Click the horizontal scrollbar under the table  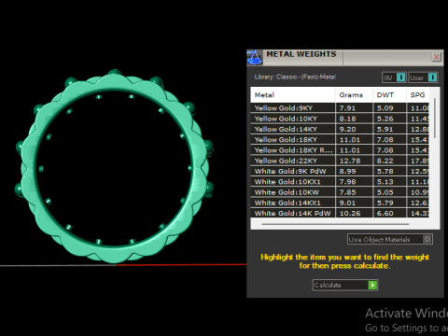tap(335, 224)
